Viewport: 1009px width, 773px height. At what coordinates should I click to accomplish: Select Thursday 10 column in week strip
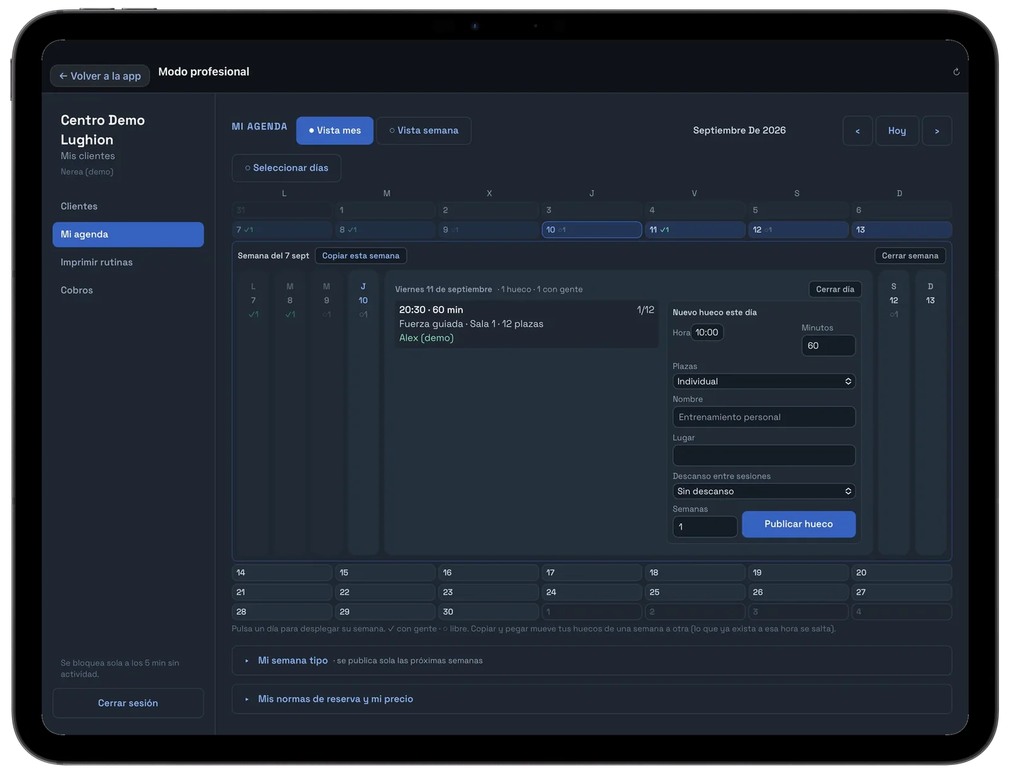coord(363,412)
